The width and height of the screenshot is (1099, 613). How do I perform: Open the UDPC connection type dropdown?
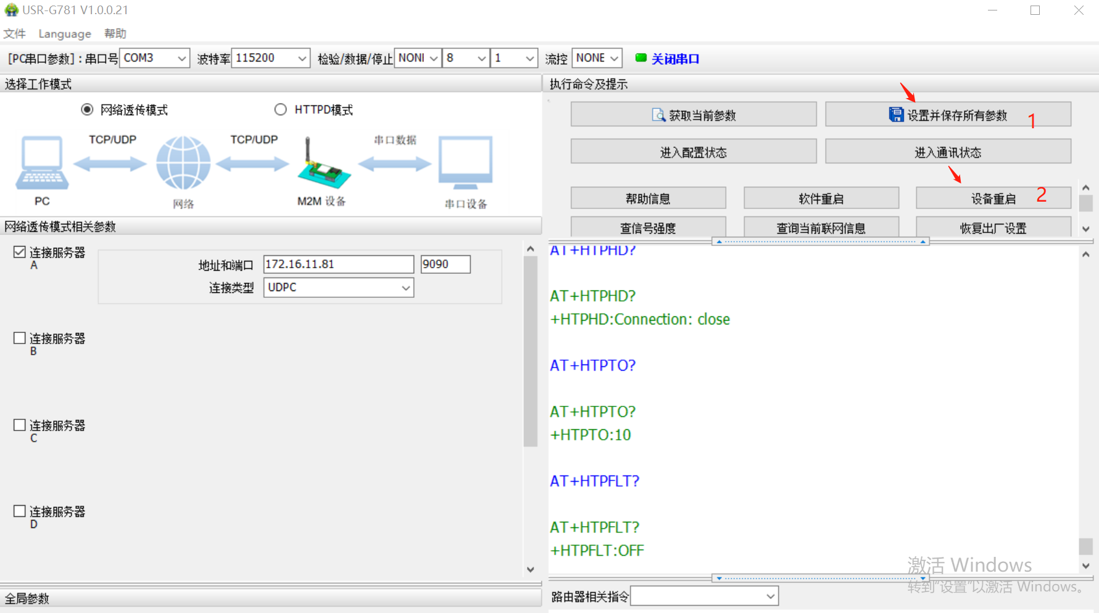click(x=405, y=288)
